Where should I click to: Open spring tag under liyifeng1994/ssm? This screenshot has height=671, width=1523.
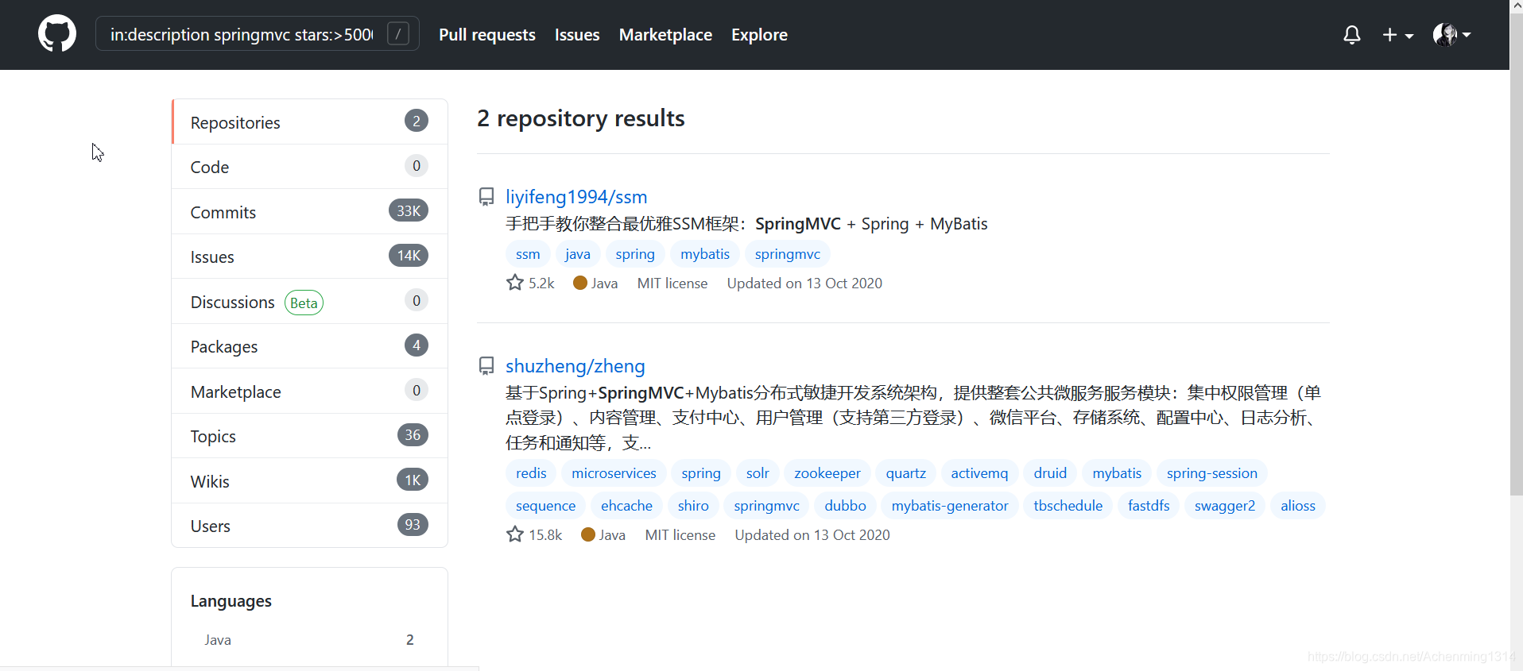pos(635,254)
